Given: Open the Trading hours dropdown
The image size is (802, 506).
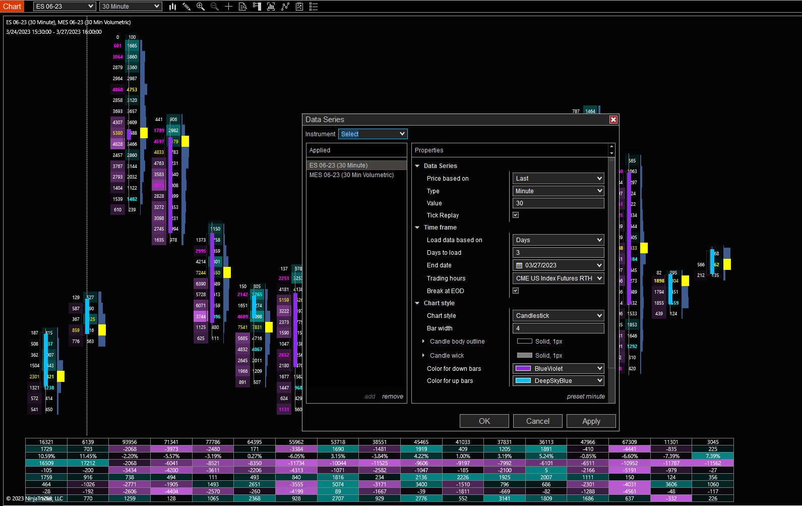Looking at the screenshot, I should point(558,278).
